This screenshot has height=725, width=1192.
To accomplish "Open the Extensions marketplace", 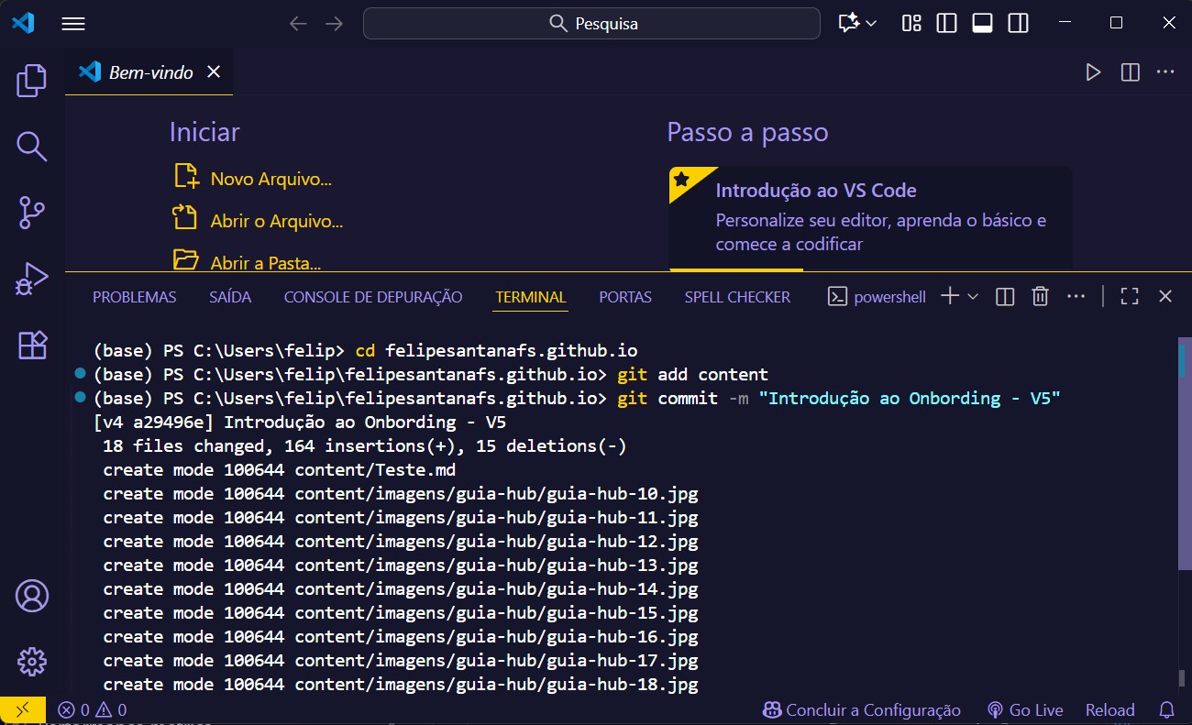I will coord(31,345).
